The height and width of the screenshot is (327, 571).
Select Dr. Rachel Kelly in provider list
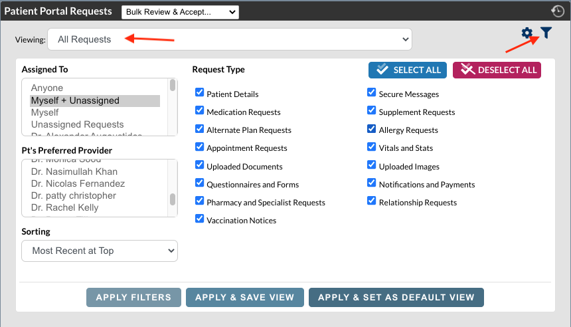coord(95,208)
